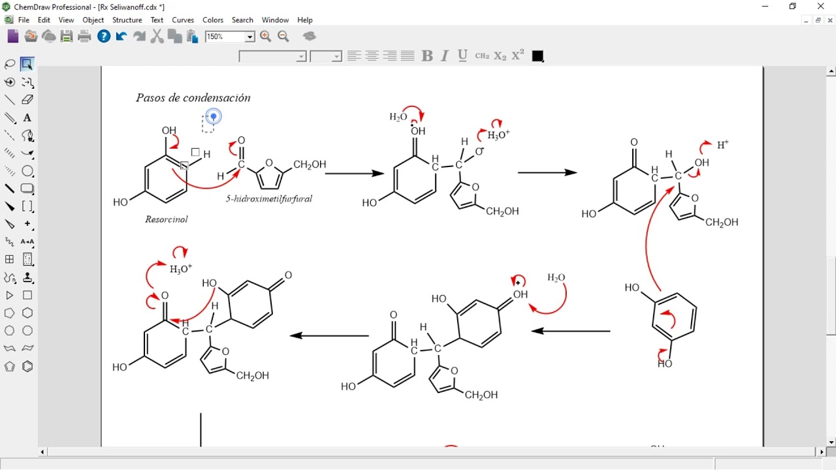Click the black text color swatch
The height and width of the screenshot is (470, 836).
538,56
